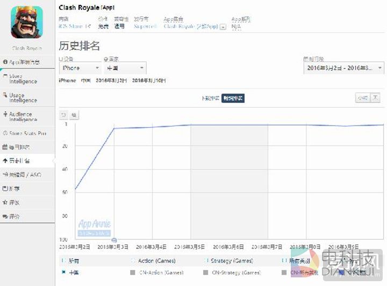Follow the Supercell publisher link
Viewport: 387px width, 286px height.
pos(145,26)
